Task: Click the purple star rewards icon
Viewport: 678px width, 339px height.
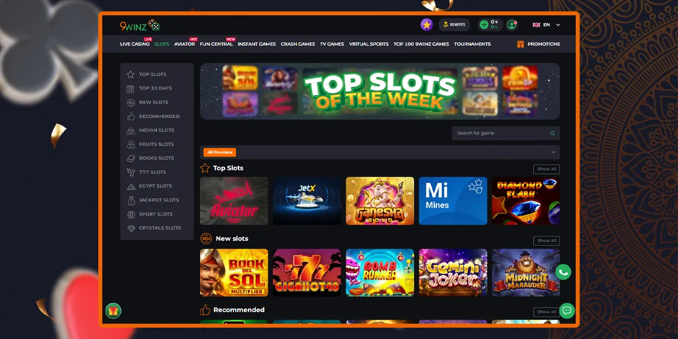Action: point(427,25)
